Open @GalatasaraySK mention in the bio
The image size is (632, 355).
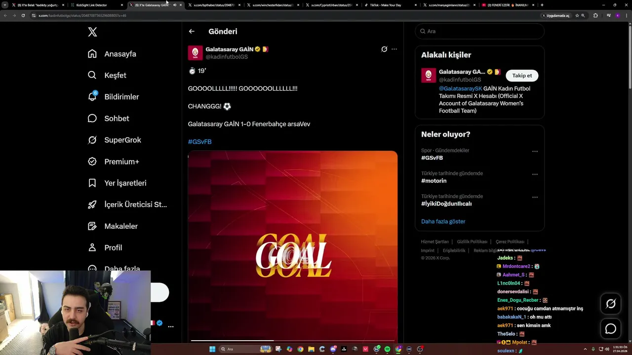pos(460,89)
